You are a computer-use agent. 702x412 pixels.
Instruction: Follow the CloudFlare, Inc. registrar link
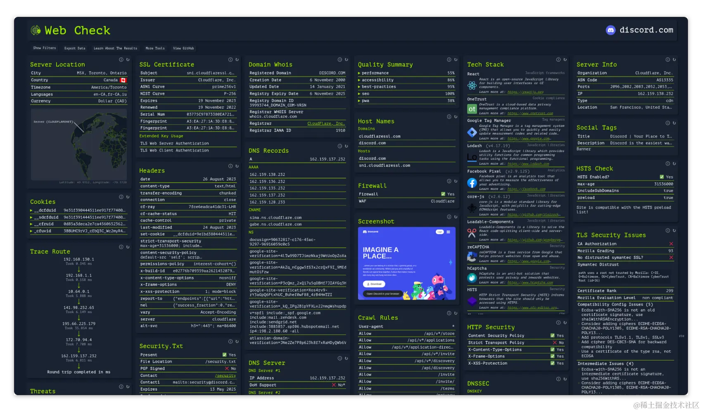coord(326,124)
